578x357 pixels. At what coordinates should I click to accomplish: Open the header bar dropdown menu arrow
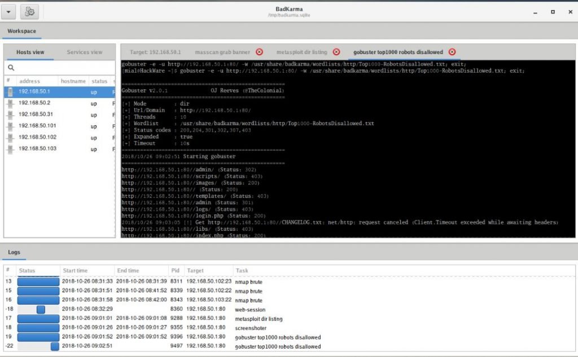[8, 12]
